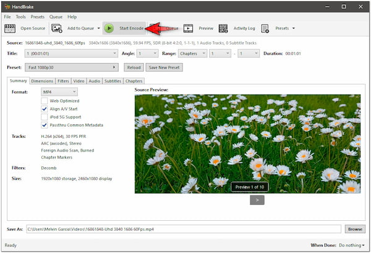This screenshot has width=371, height=253.
Task: Click the Save As path field
Action: click(184, 229)
